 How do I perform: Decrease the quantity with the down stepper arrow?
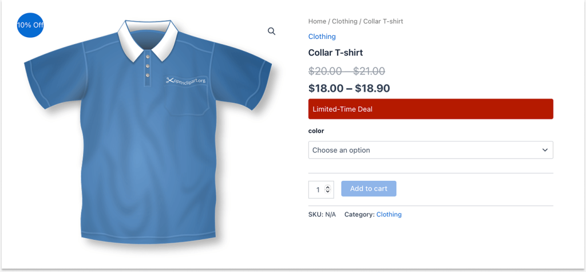coord(327,192)
